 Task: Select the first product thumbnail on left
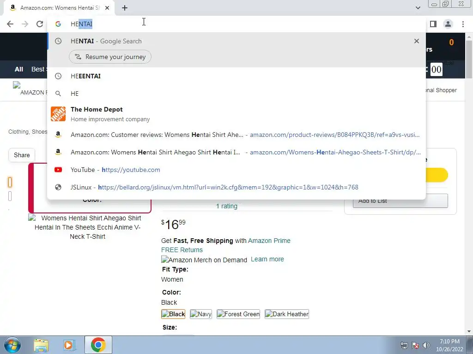(10, 182)
